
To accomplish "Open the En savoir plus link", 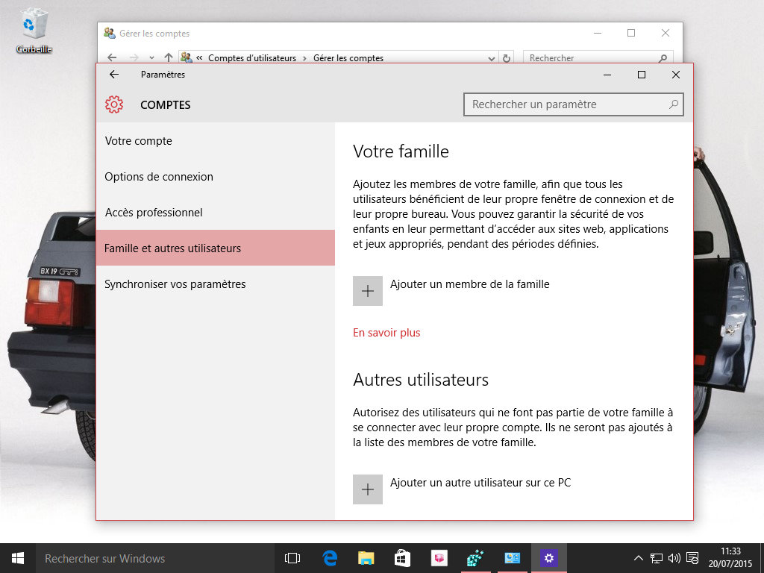I will [386, 332].
